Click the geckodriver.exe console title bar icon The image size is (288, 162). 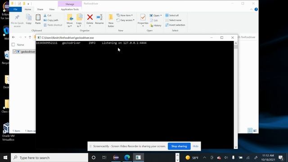pyautogui.click(x=39, y=38)
